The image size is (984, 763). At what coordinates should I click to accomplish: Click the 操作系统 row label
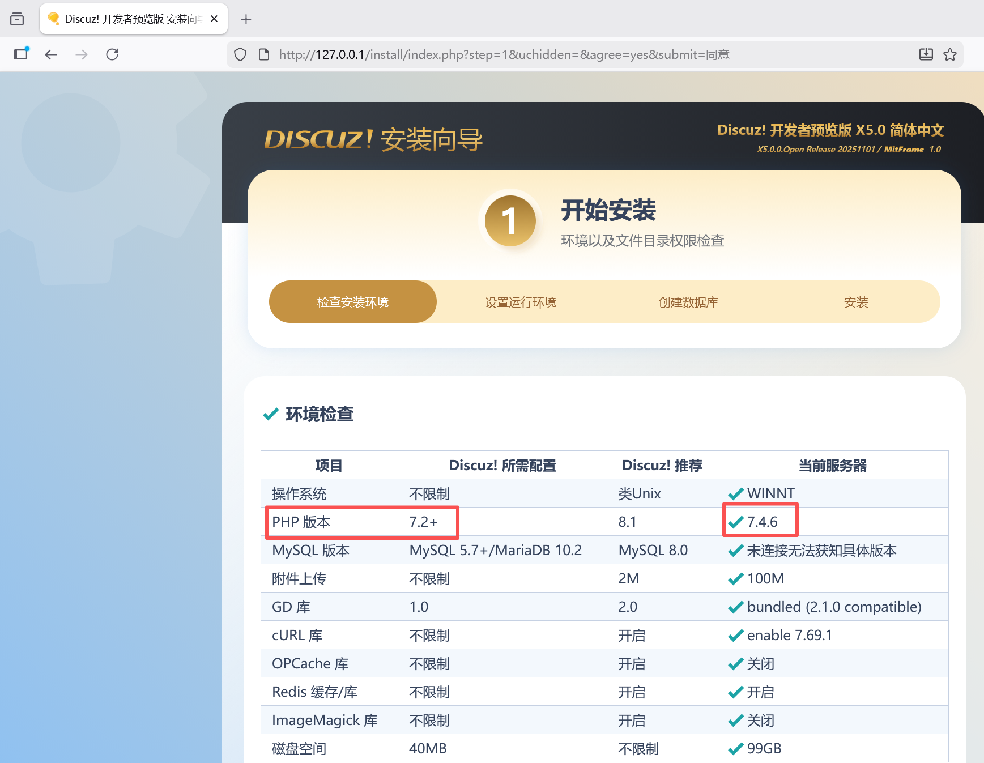[299, 493]
